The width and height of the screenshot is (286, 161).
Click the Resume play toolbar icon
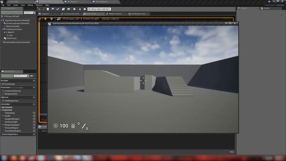point(75,9)
